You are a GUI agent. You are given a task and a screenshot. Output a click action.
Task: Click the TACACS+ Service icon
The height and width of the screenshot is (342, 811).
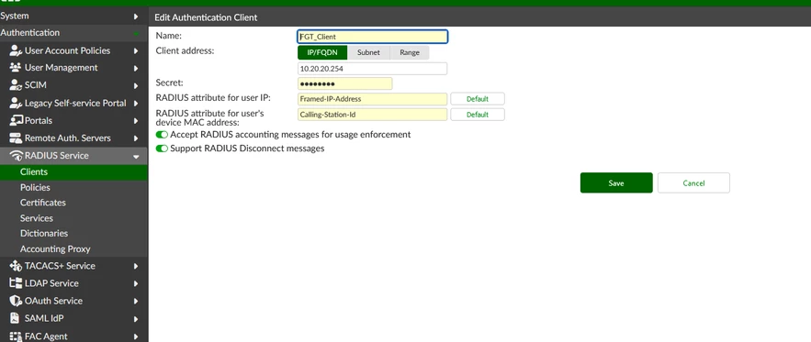click(16, 266)
